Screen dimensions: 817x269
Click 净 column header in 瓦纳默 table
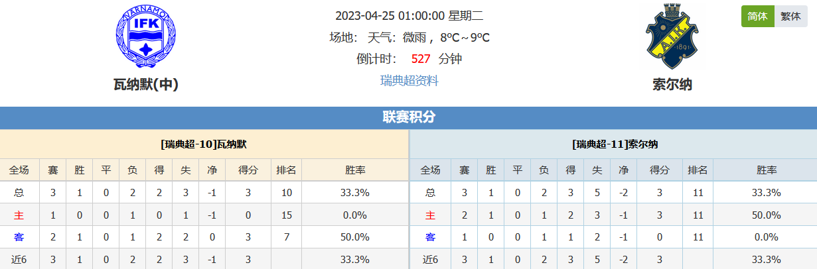[212, 170]
